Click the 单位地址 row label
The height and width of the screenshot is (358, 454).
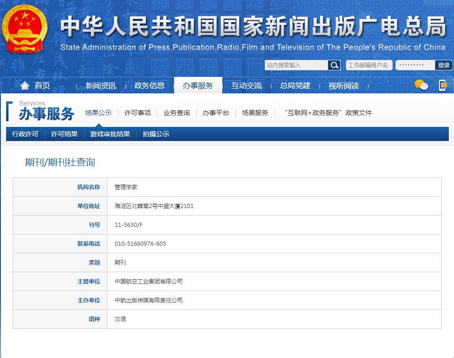tap(89, 206)
